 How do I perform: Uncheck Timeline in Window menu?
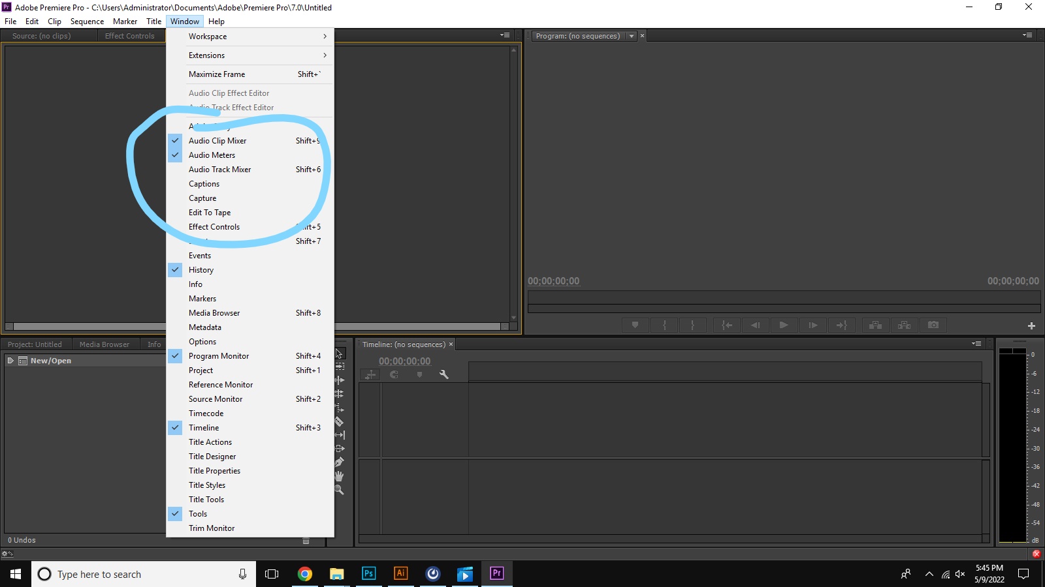(x=250, y=428)
